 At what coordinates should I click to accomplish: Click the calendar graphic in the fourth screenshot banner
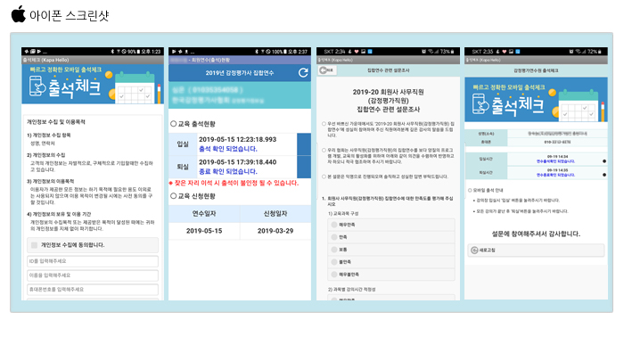coord(579,105)
